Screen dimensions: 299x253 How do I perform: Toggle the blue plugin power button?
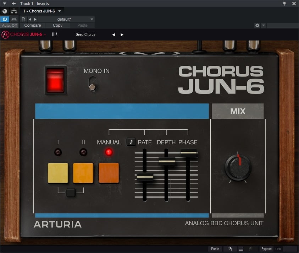tap(5, 19)
